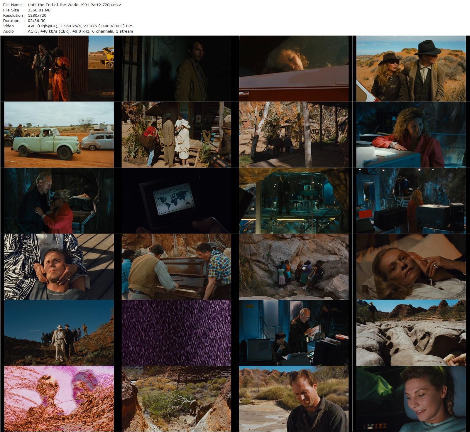This screenshot has height=432, width=470.
Task: Click the canyon with fallen tree thumbnail
Action: (176, 399)
